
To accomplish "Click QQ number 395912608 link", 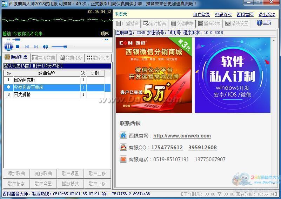I will [x=202, y=148].
